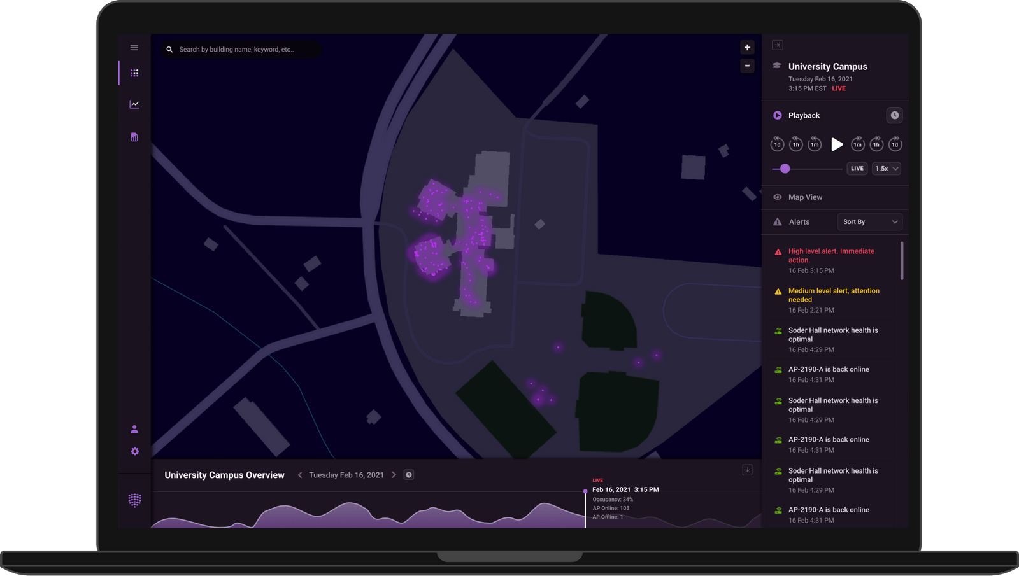
Task: Open the dashboard grid view in the sidebar
Action: click(134, 73)
